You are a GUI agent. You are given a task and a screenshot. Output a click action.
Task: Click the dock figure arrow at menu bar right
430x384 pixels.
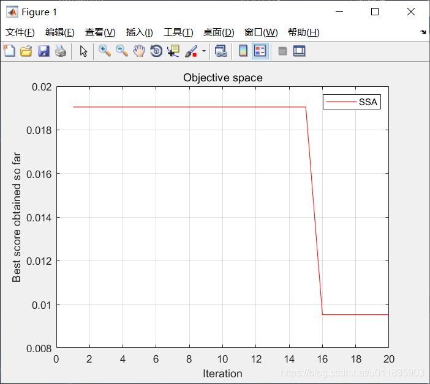tap(423, 32)
